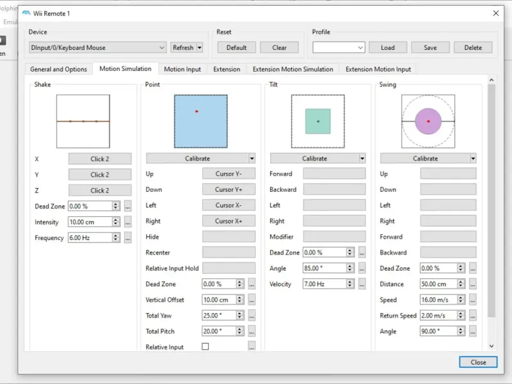Open the Vertical Offset options button

coord(252,300)
